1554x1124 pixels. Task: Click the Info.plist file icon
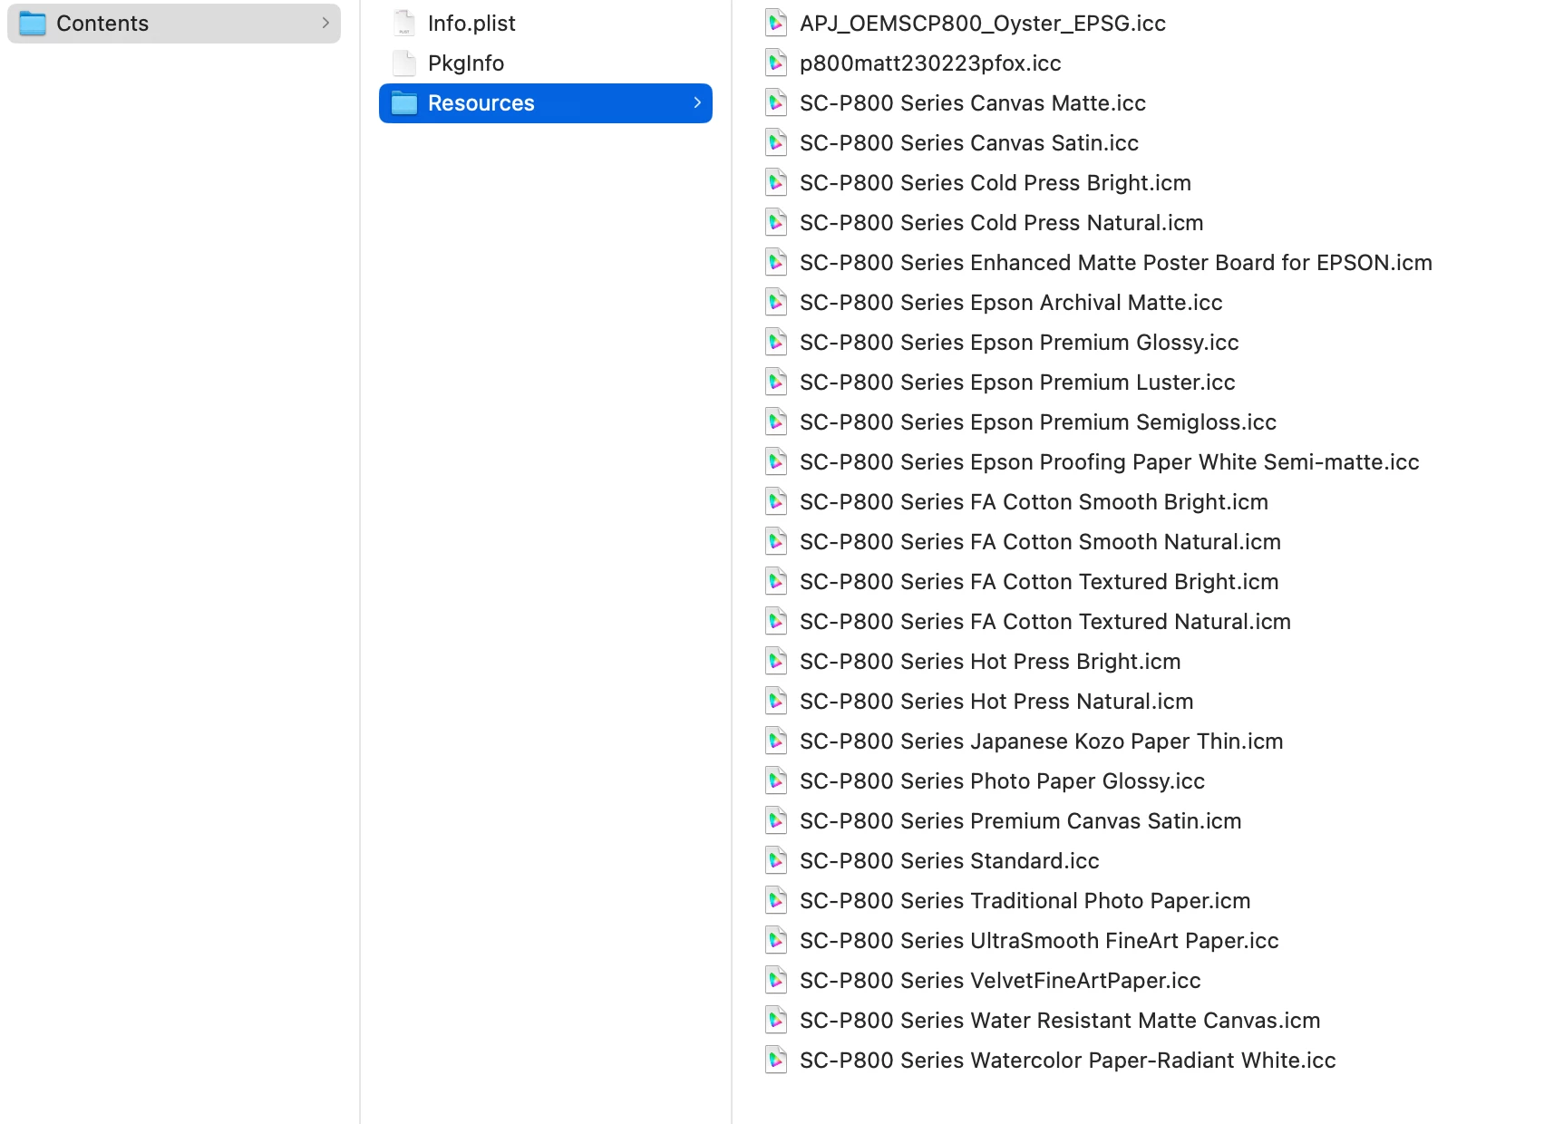(x=404, y=24)
